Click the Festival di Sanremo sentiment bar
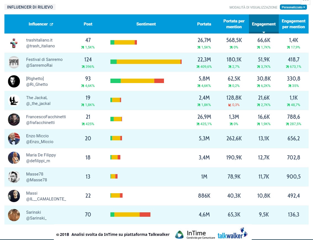This screenshot has width=313, height=240. pos(146,62)
